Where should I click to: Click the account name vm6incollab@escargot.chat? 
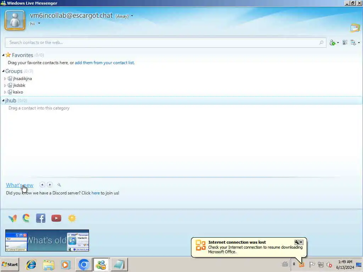point(71,16)
